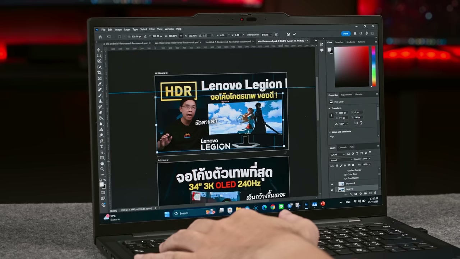Toggle link icon between W and H in Properties
This screenshot has width=460, height=259.
pyautogui.click(x=332, y=115)
